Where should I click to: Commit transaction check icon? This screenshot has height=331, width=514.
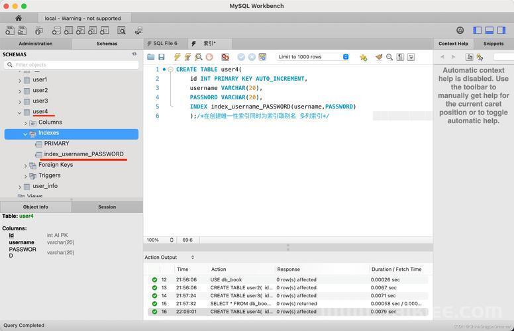[241, 57]
